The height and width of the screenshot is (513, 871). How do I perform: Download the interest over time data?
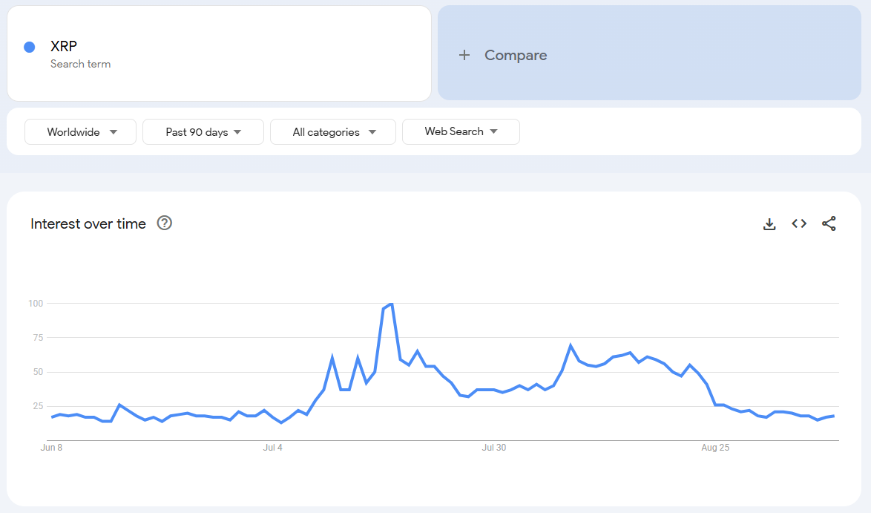point(769,223)
